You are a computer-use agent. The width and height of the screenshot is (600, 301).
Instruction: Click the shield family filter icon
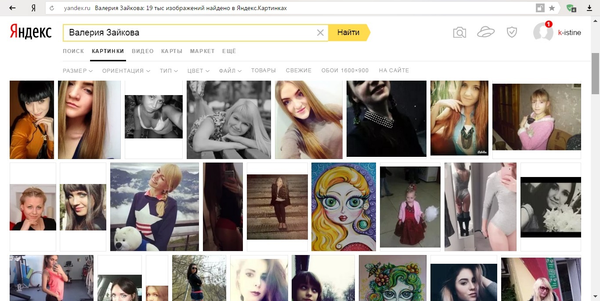(x=512, y=32)
